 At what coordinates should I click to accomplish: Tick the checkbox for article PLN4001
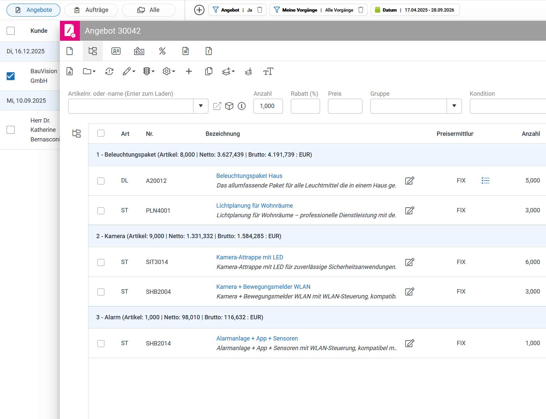coord(101,211)
